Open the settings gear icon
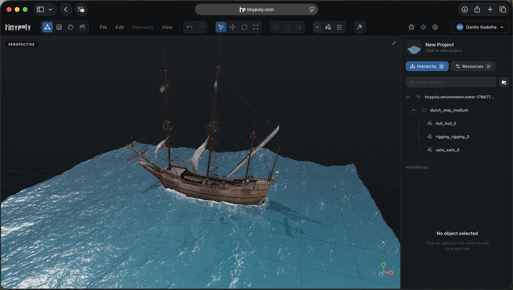 coord(435,27)
